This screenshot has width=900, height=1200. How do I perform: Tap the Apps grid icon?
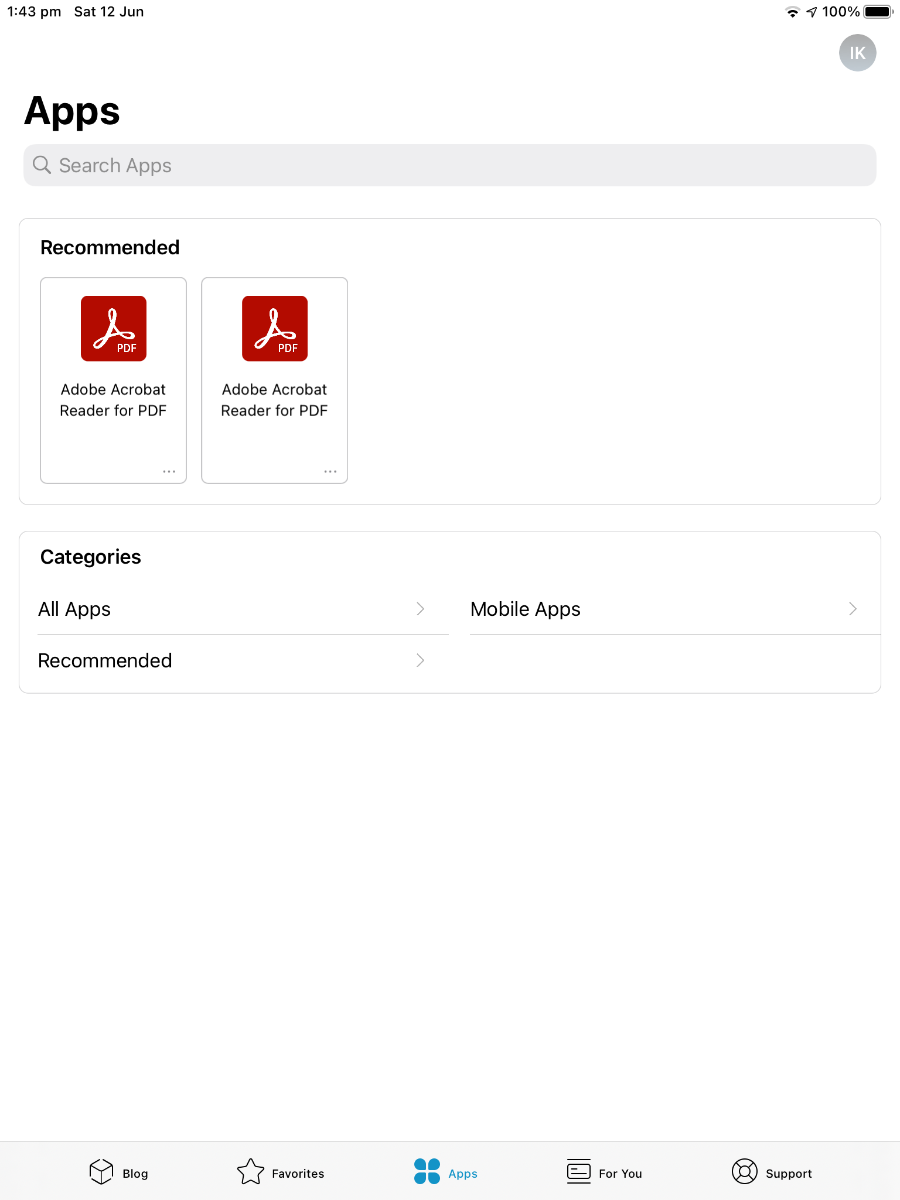[x=427, y=1172]
